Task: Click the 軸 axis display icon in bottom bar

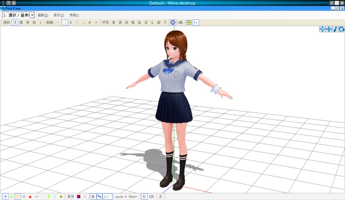Action: click(92, 196)
